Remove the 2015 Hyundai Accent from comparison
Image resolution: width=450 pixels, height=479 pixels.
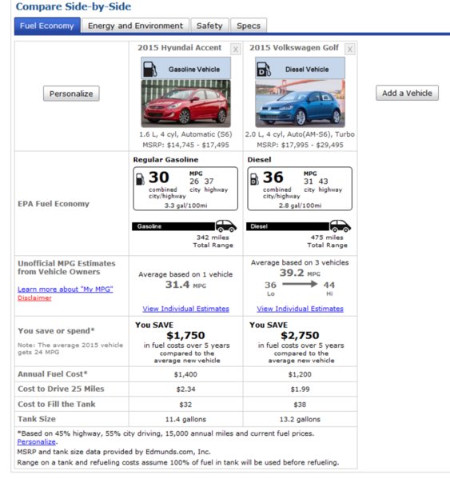tap(235, 50)
